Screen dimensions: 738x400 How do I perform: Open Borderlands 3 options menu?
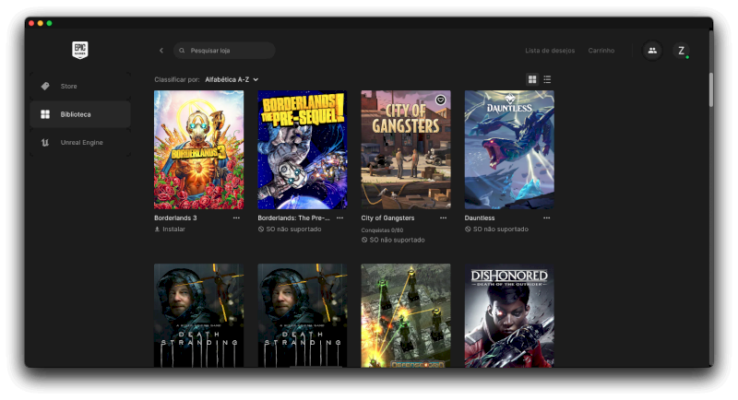click(x=236, y=218)
